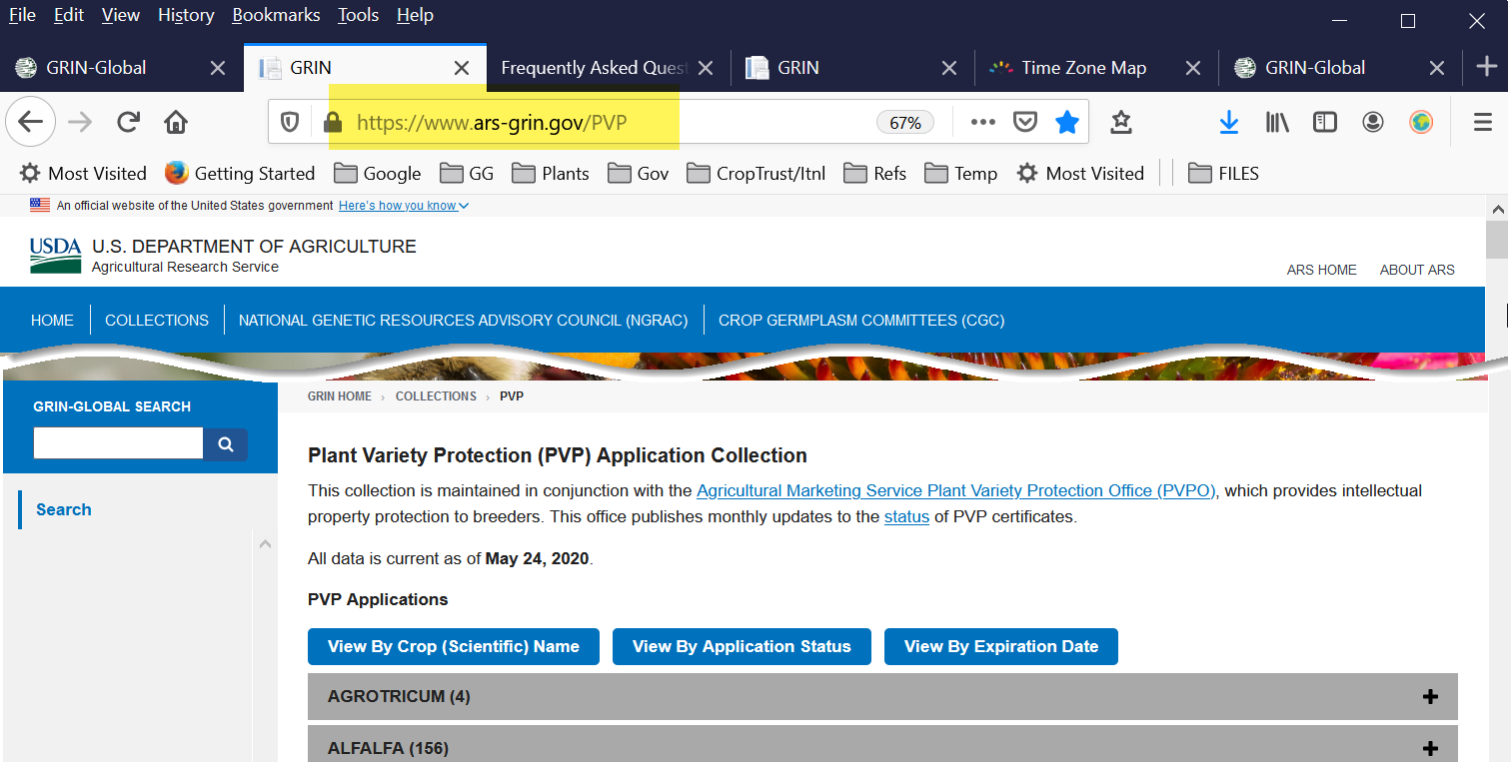Screen dimensions: 1511x762
Task: Open the Gov bookmarks folder
Action: click(638, 173)
